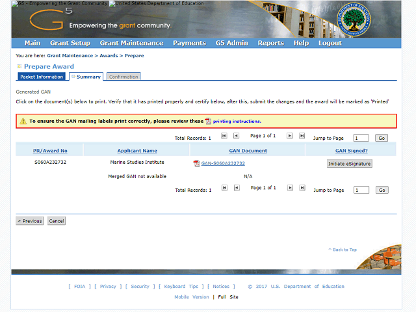Click PDF icon next to GAN-S060A232732
This screenshot has height=312, width=416.
pyautogui.click(x=196, y=163)
